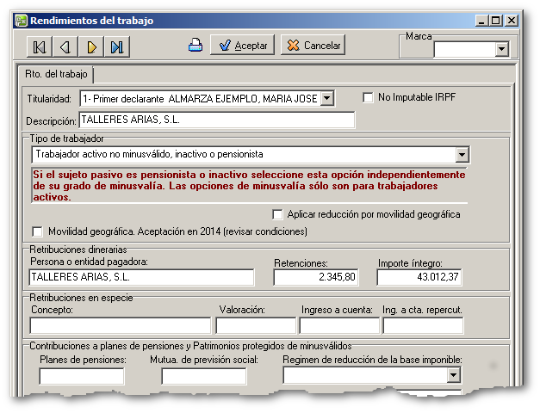540x413 pixels.
Task: Click the Retenciones amount field
Action: (317, 277)
